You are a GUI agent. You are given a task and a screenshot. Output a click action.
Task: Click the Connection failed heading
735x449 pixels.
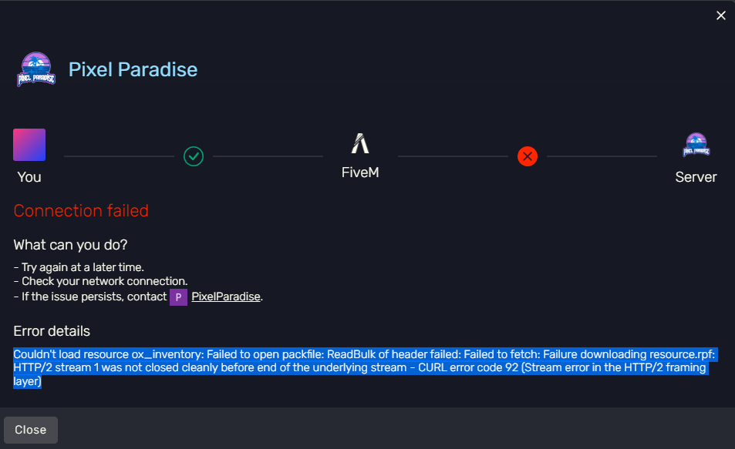[x=81, y=211]
